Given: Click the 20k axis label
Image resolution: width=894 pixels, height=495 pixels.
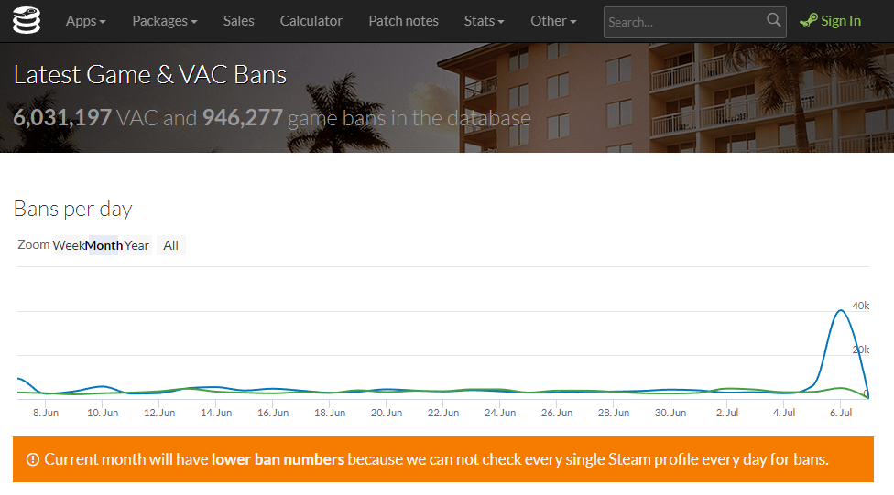Looking at the screenshot, I should 860,350.
